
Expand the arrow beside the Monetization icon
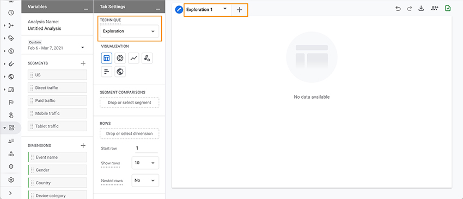[x=4, y=51]
